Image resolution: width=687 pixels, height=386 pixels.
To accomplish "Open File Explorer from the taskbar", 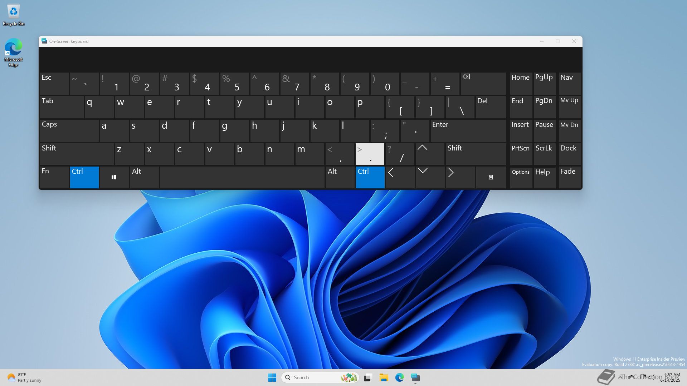I will pos(384,377).
